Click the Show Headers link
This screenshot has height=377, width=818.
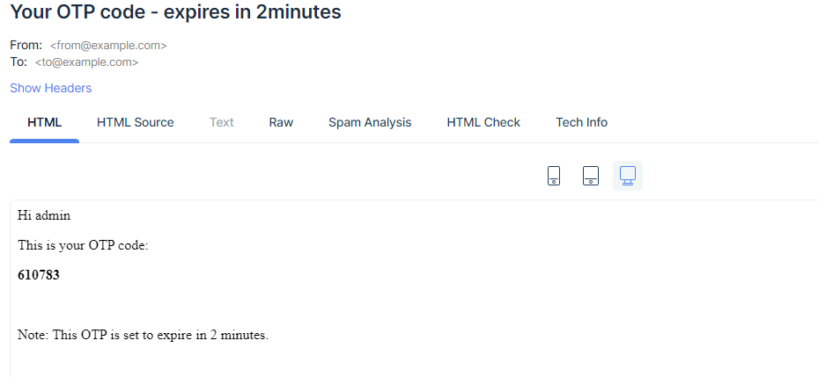[x=51, y=88]
